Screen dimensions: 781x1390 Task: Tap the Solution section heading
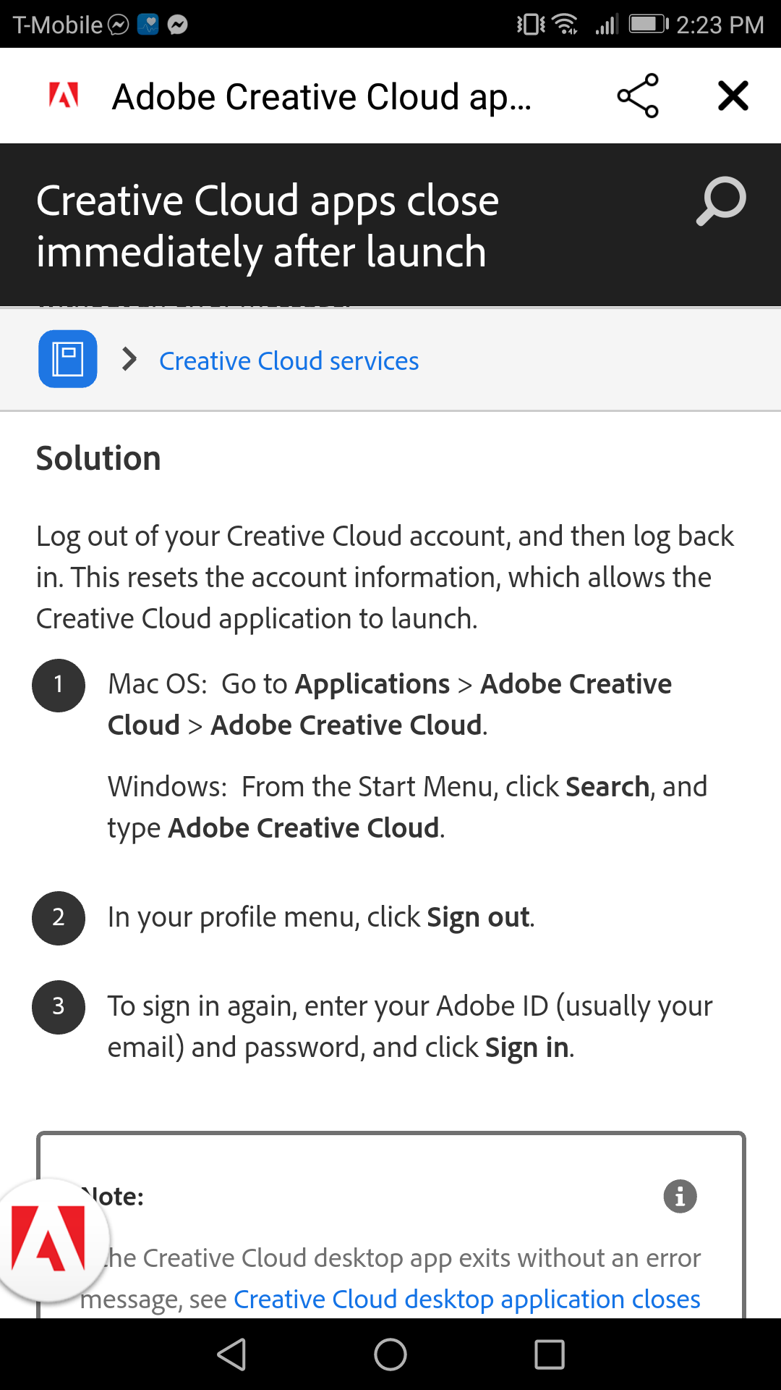tap(98, 458)
